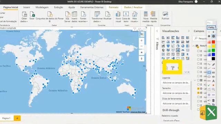Image resolution: width=221 pixels, height=124 pixels.
Task: Select the highlighted Azure map visual icon
Action: pyautogui.click(x=178, y=50)
